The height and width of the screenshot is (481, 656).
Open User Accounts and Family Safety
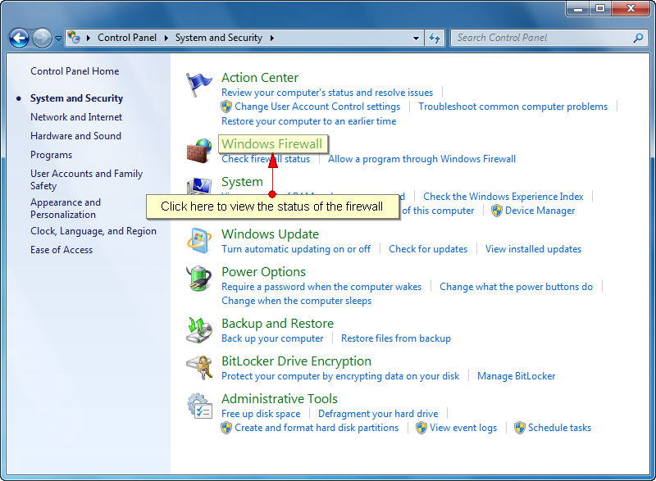coord(86,179)
